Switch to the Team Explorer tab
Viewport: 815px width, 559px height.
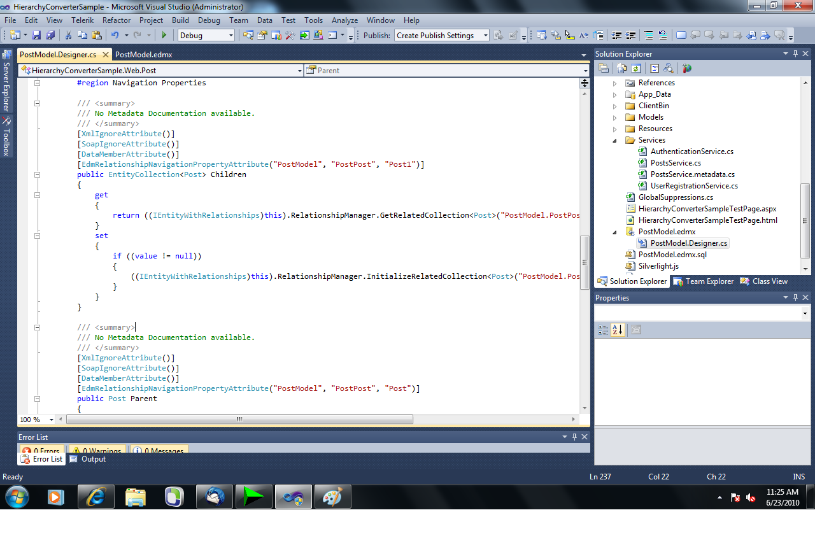click(704, 281)
